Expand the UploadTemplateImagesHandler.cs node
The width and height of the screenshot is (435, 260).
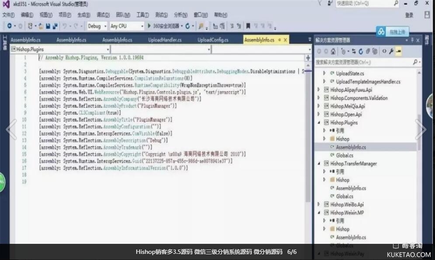pyautogui.click(x=324, y=81)
